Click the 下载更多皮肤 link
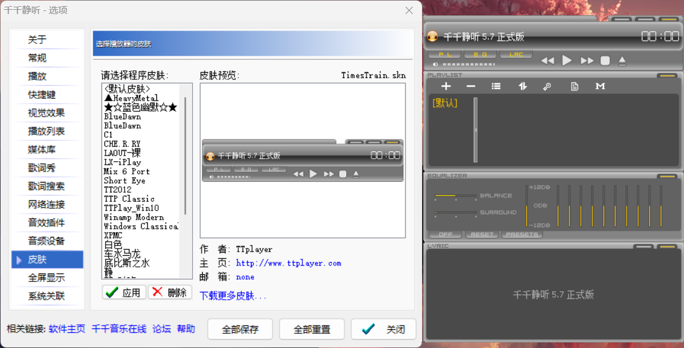Screen dimensions: 684x348 pyautogui.click(x=233, y=295)
